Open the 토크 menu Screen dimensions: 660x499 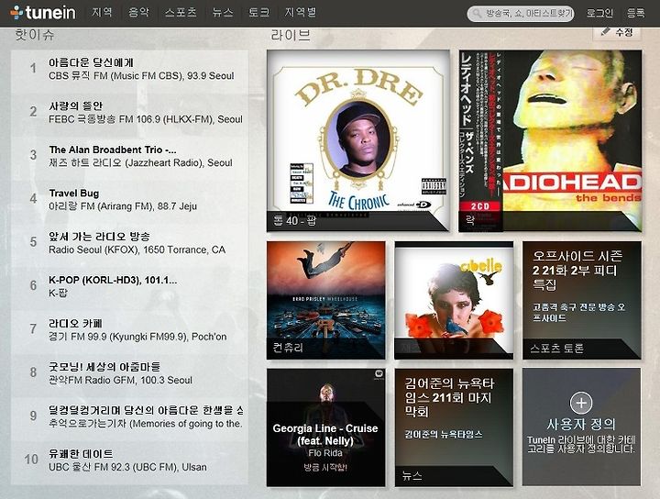(258, 12)
